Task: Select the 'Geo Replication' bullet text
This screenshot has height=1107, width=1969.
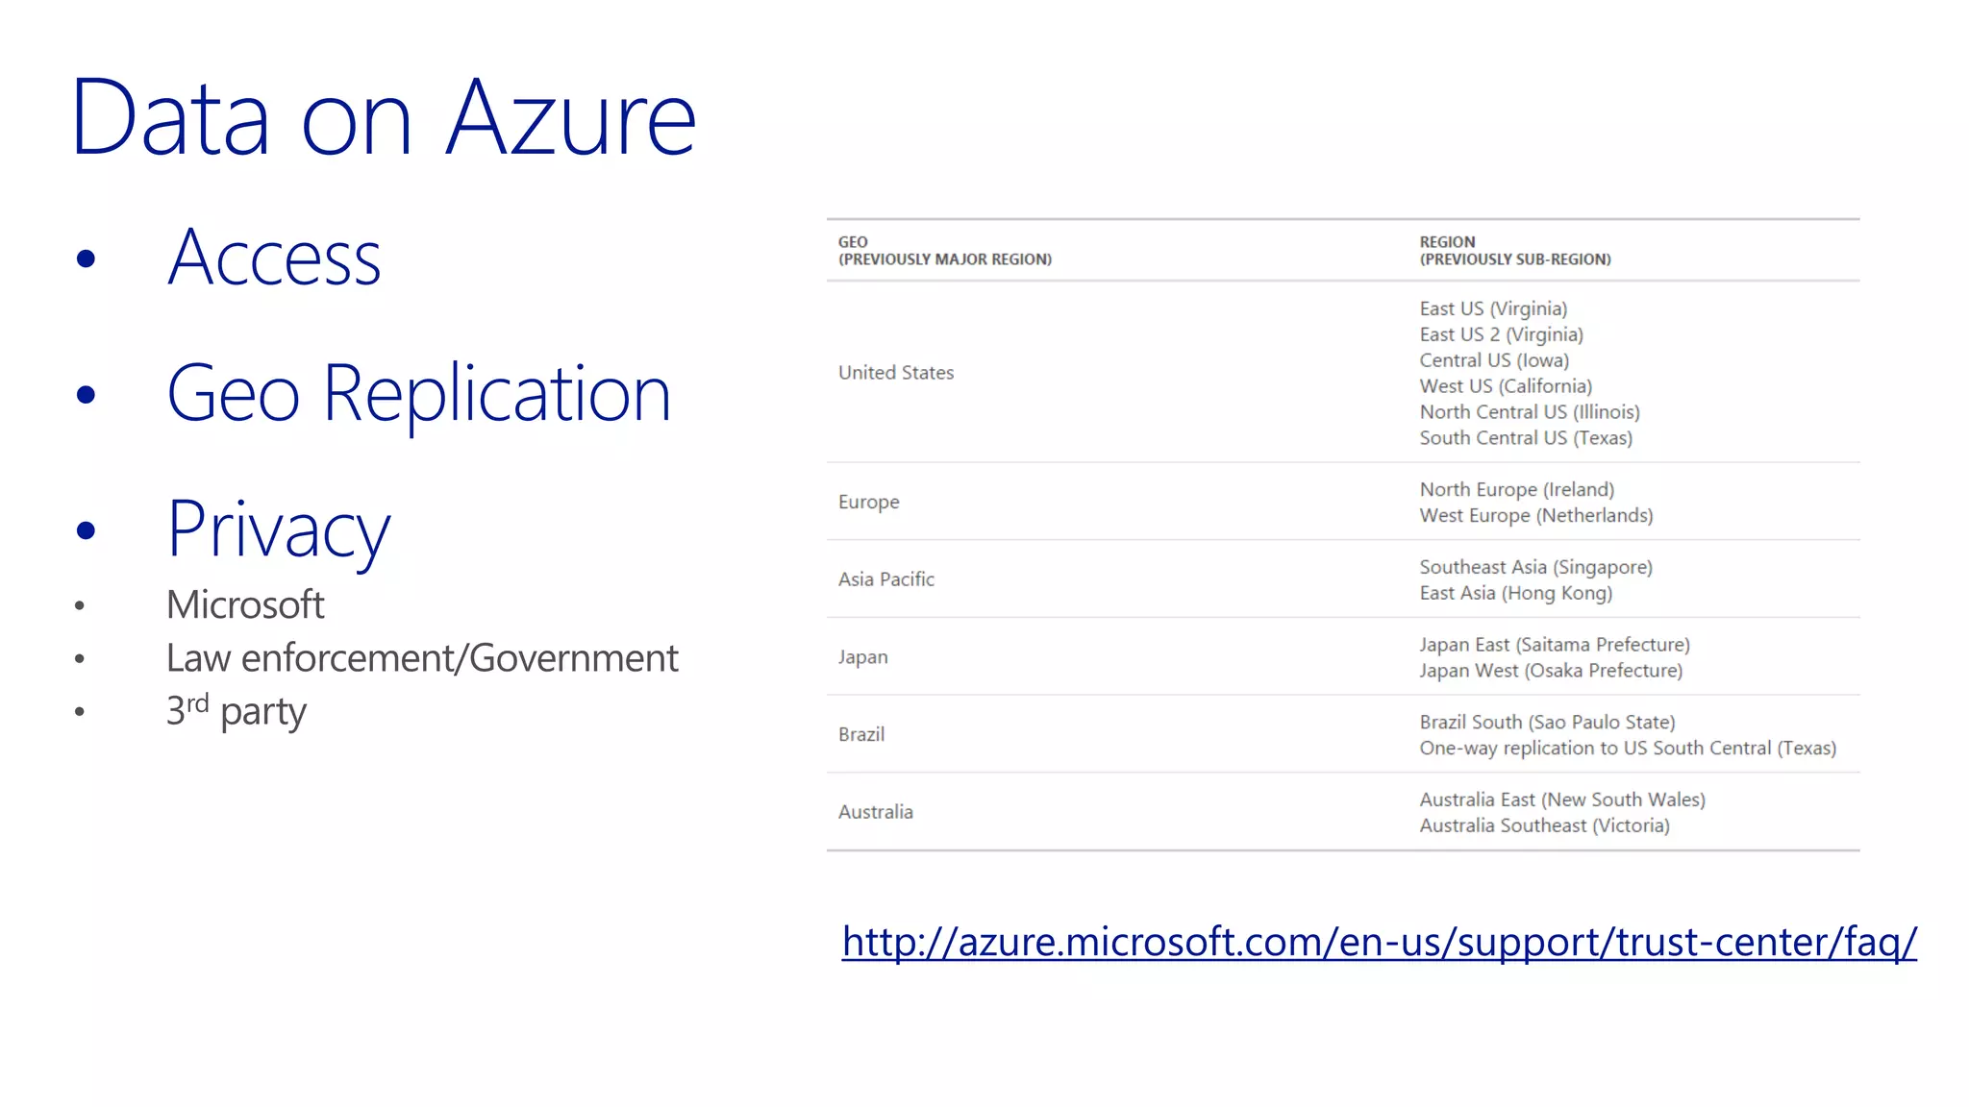Action: coord(418,393)
